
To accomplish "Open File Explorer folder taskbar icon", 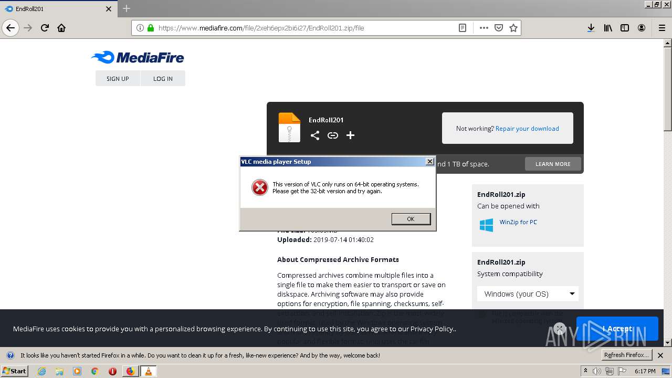I will tap(59, 371).
